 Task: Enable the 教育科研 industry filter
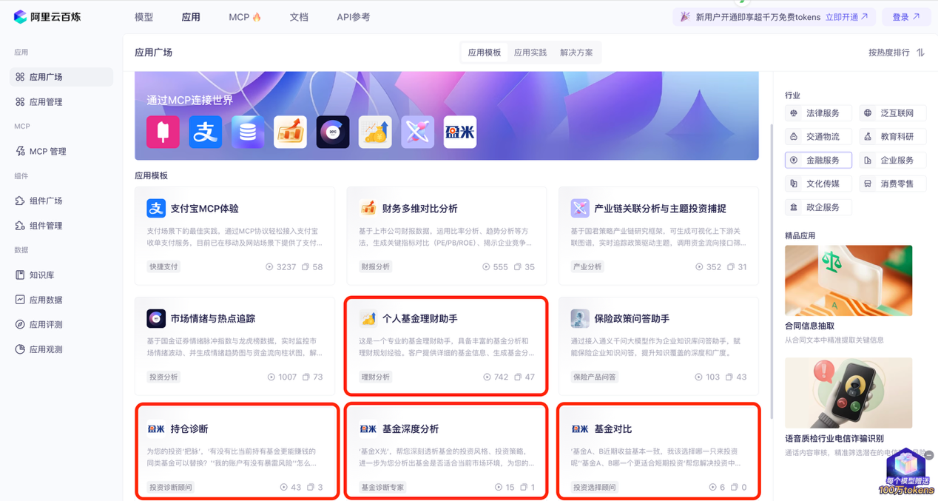tap(892, 137)
